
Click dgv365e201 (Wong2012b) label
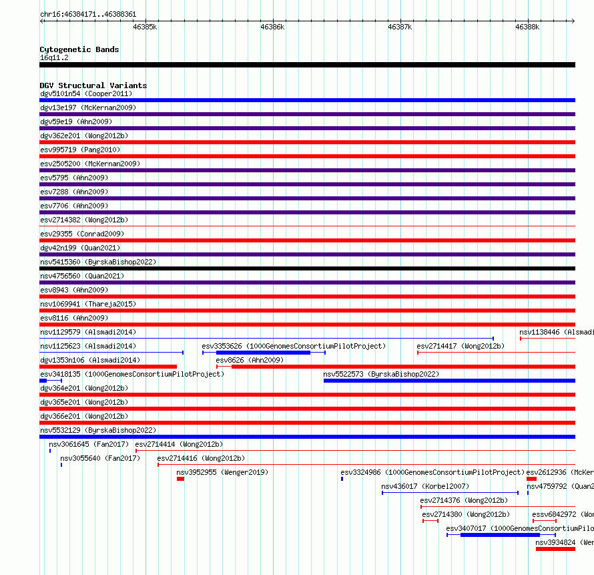coord(84,402)
